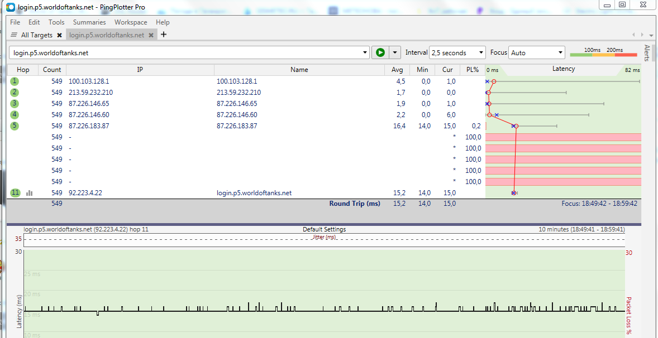Select the hop 1 green circle
Viewport: 658px width, 338px height.
click(15, 81)
